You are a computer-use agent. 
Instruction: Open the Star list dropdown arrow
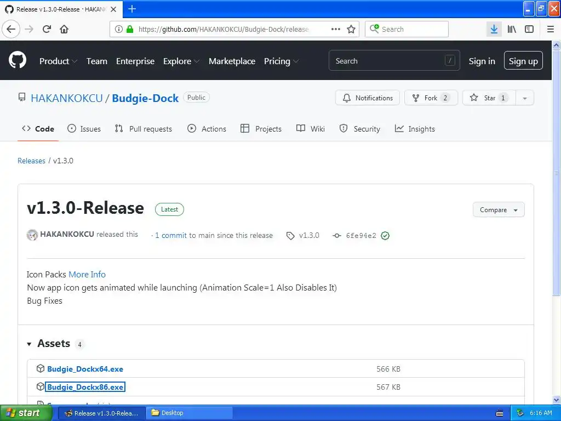(x=525, y=98)
